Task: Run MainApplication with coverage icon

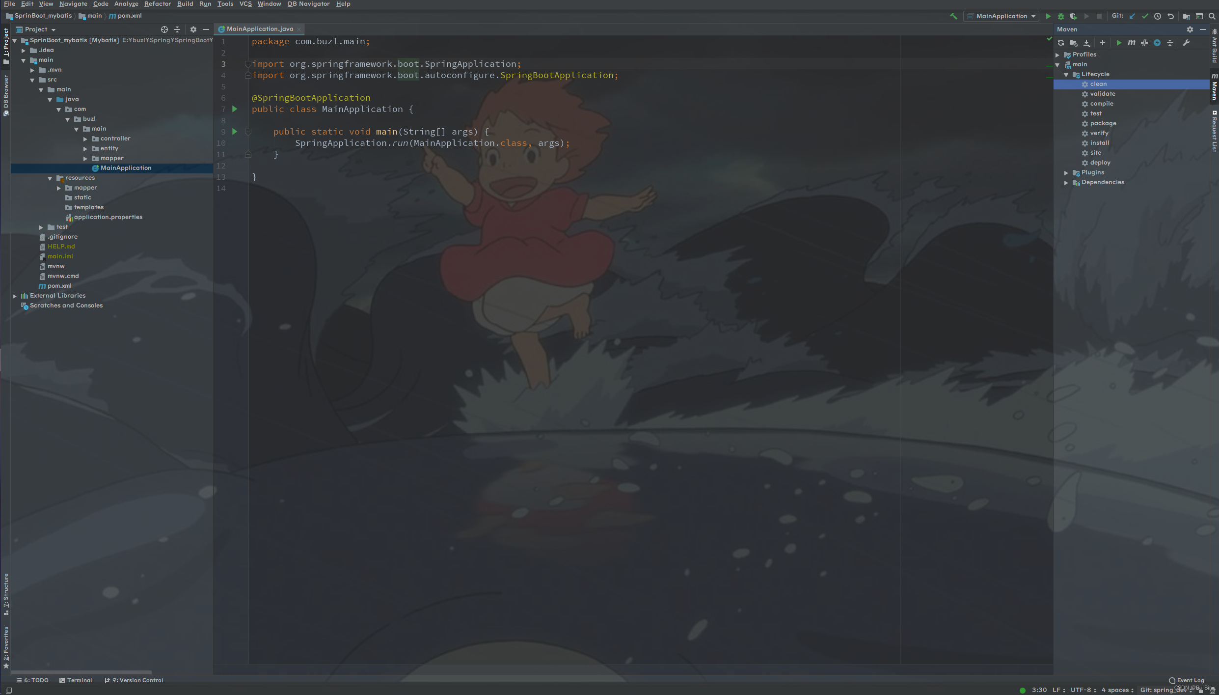Action: (1073, 16)
